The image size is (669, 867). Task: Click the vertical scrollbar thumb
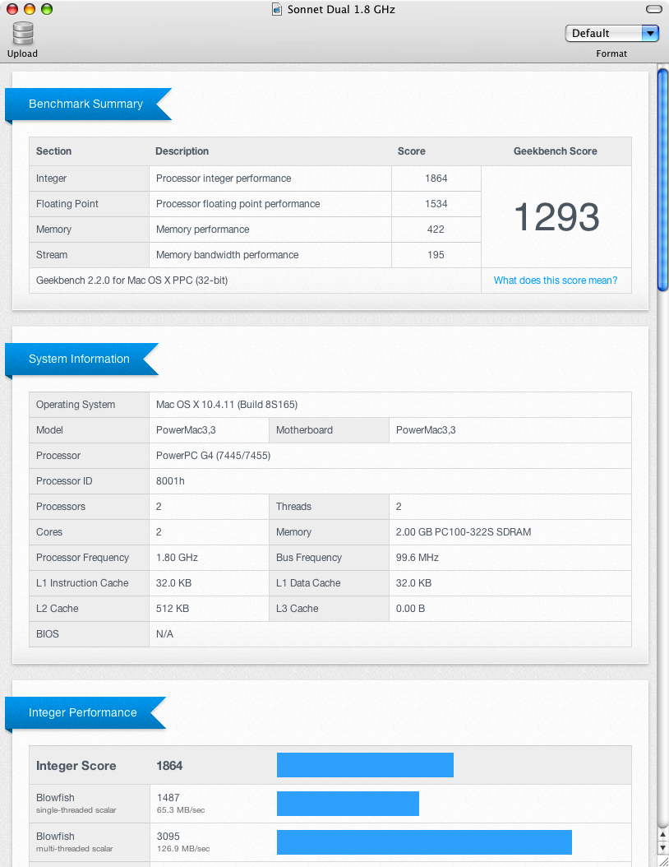663,179
